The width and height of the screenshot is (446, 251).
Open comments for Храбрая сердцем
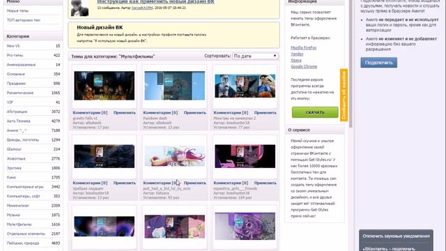point(90,183)
